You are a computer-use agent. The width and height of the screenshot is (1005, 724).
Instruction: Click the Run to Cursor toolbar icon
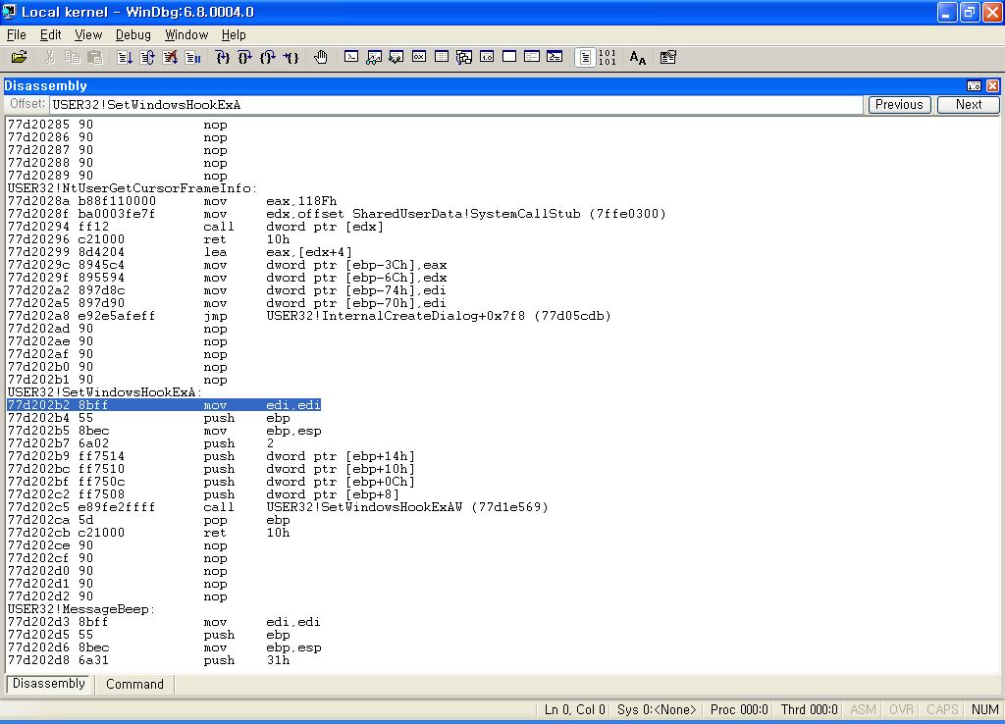pyautogui.click(x=291, y=58)
